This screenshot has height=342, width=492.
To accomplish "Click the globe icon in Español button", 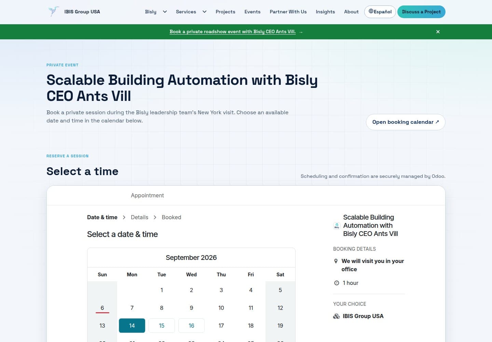I will pos(371,11).
